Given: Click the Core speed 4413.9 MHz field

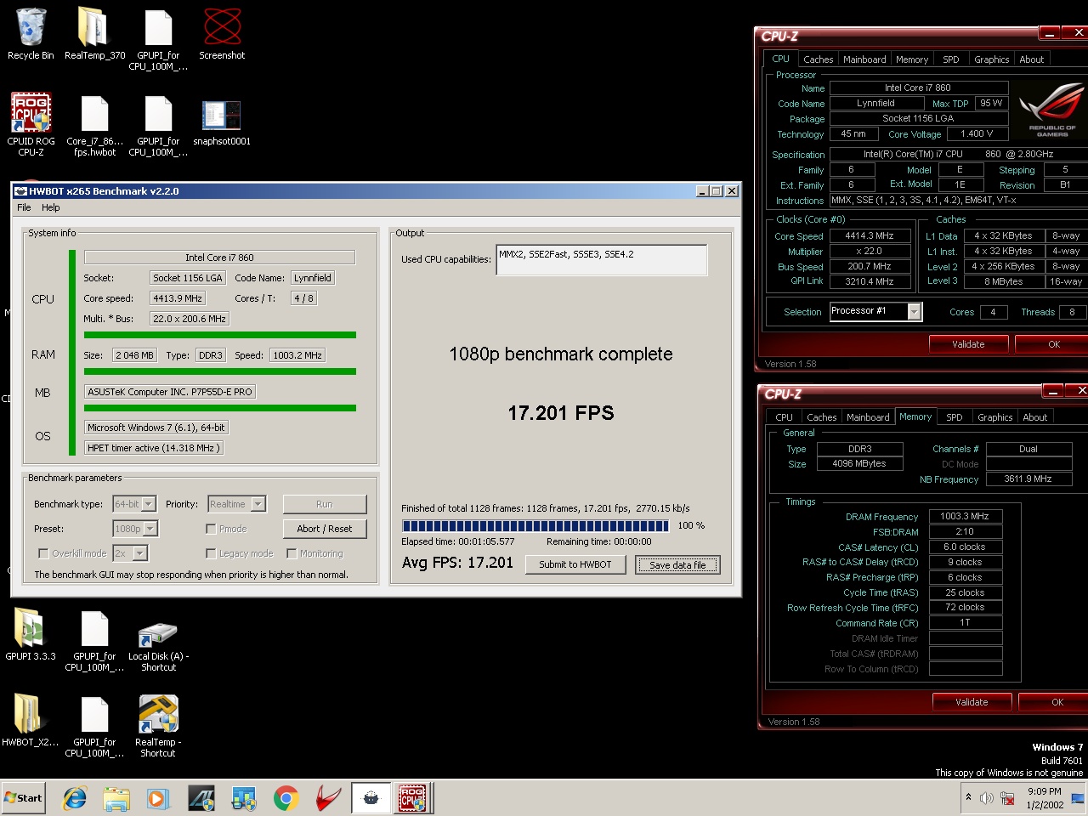Looking at the screenshot, I should [178, 298].
